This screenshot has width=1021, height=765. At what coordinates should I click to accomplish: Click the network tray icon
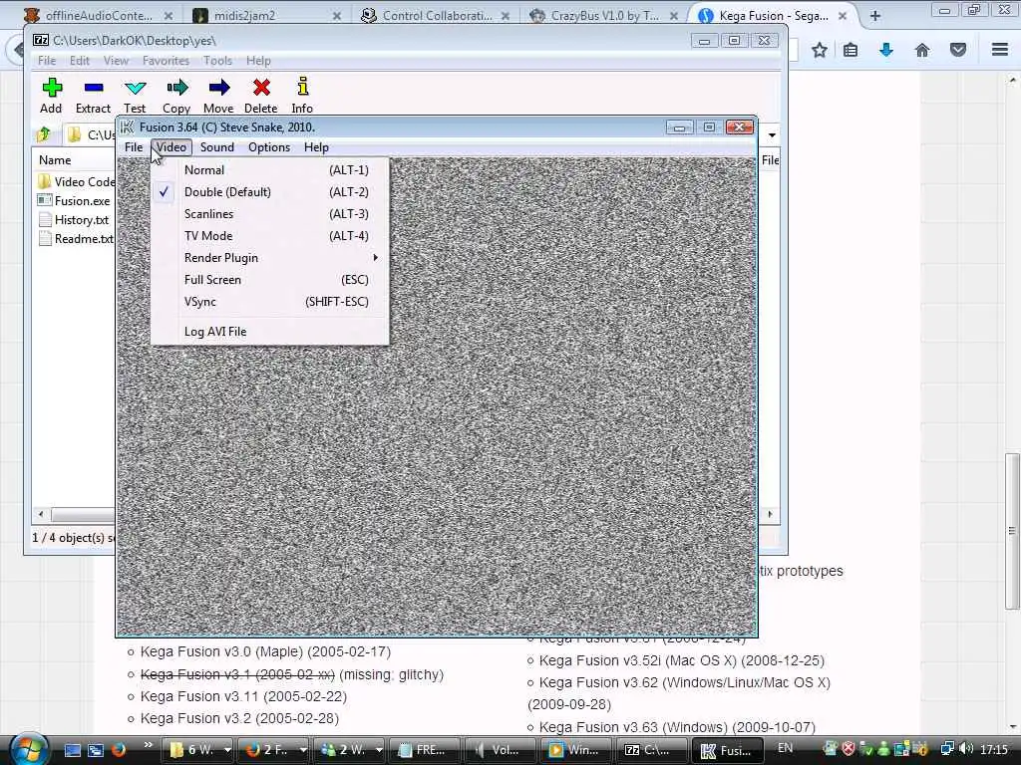point(948,749)
